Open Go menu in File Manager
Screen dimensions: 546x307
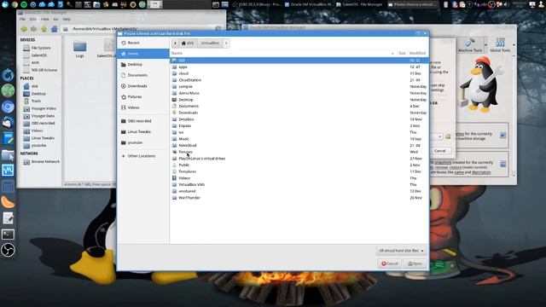coord(56,19)
